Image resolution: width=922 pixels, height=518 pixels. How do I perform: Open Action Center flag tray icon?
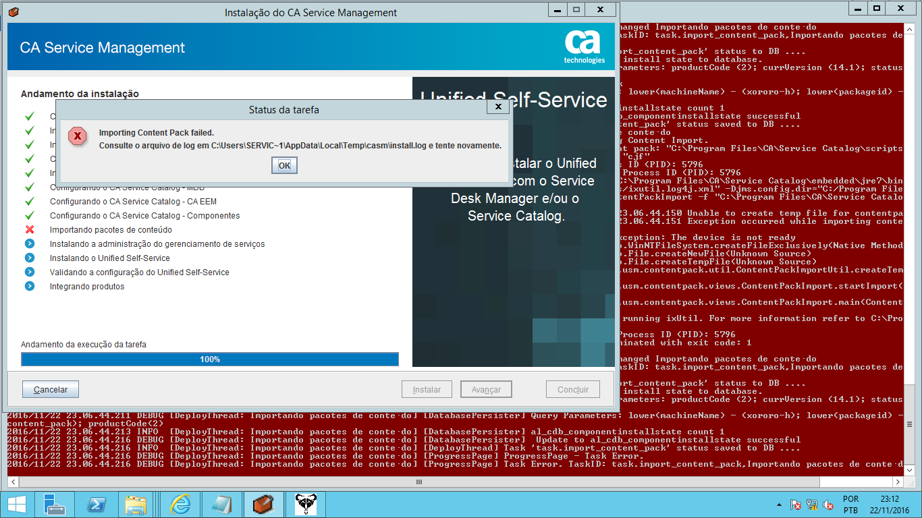point(796,505)
